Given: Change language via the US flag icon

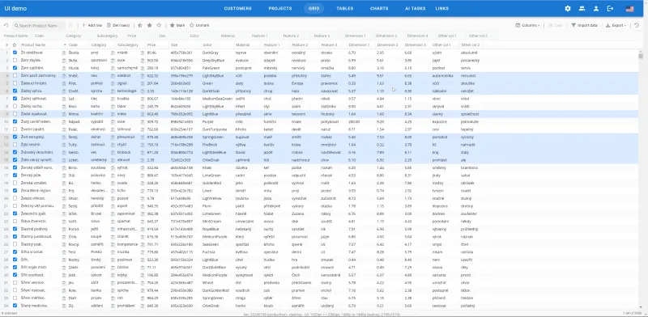Looking at the screenshot, I should click(630, 8).
